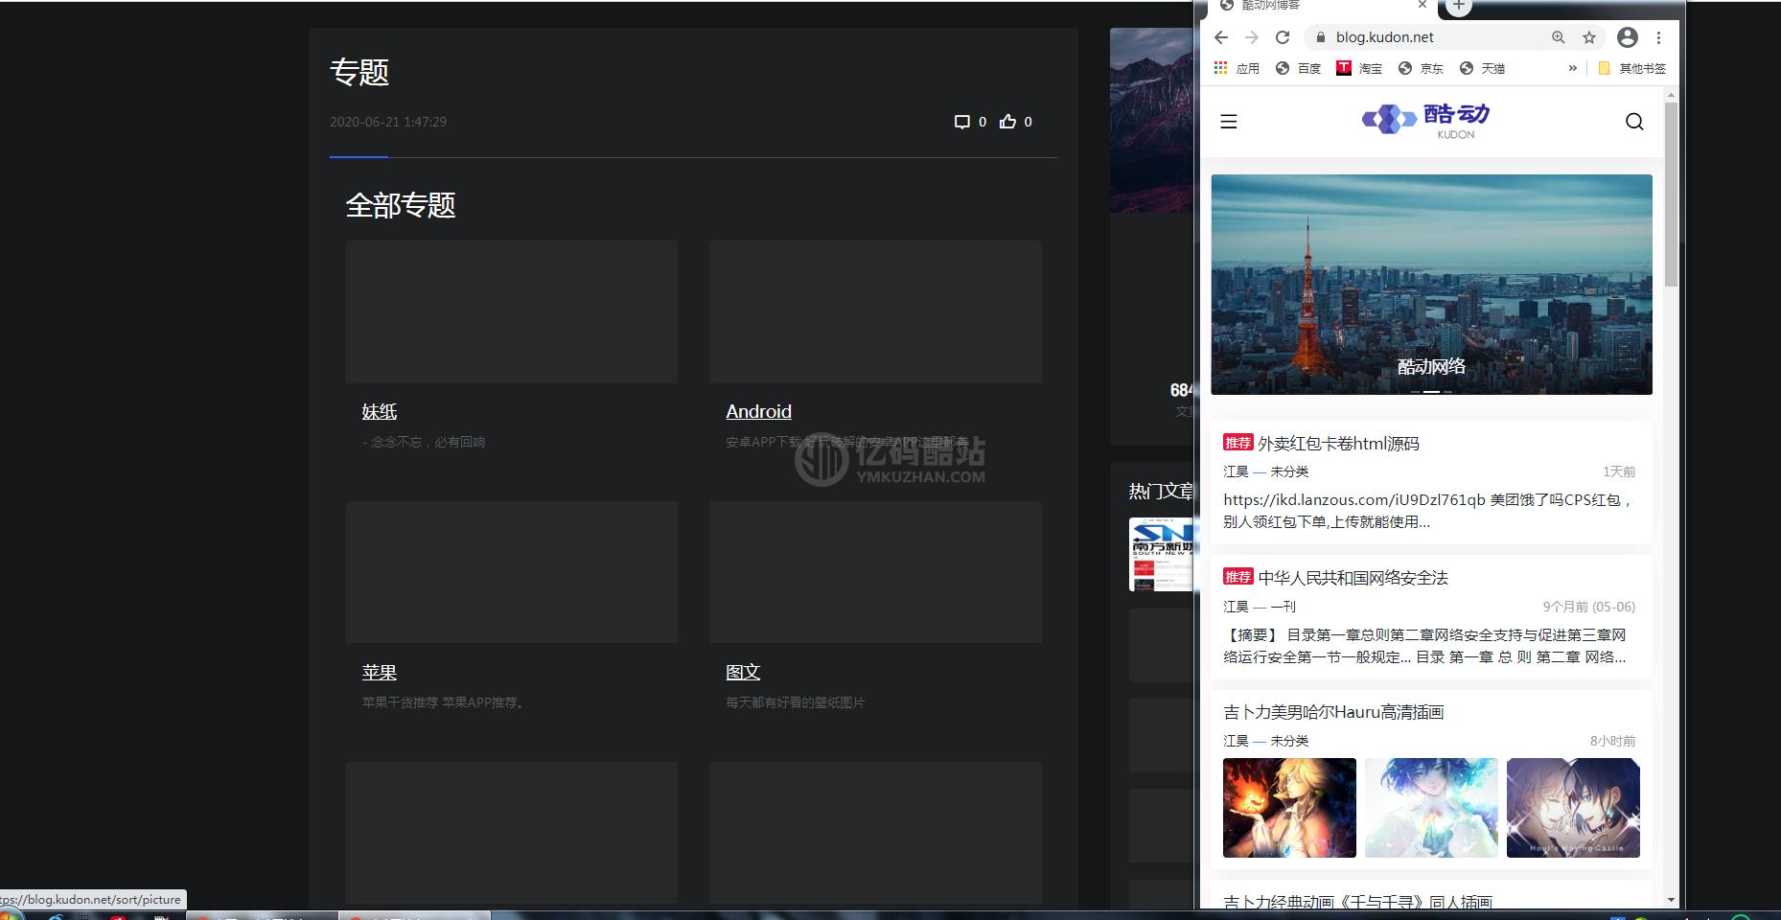Click the Tokyo tower banner slide

(x=1430, y=284)
